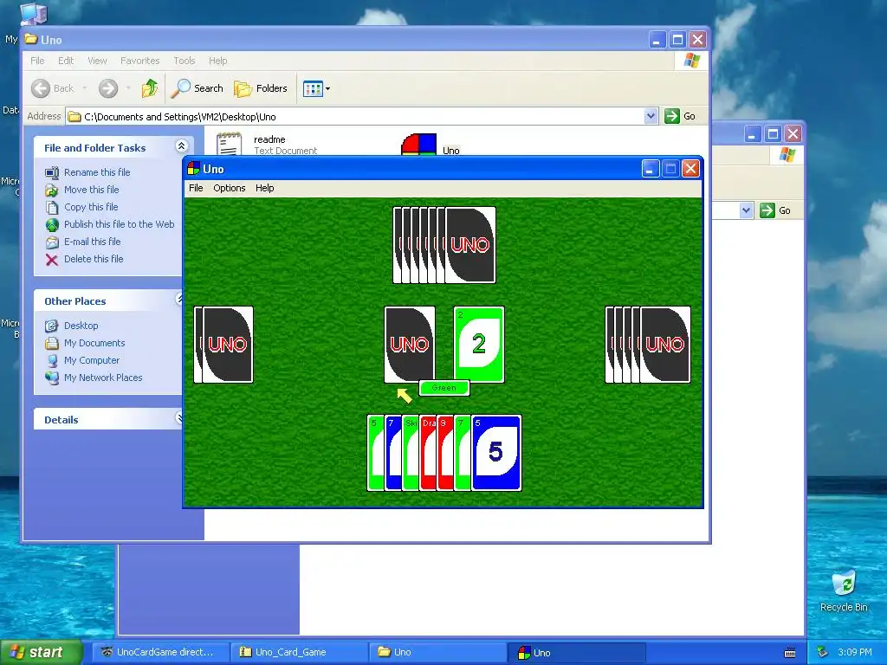Select the My Computer desktop icon
The width and height of the screenshot is (887, 665).
(32, 14)
